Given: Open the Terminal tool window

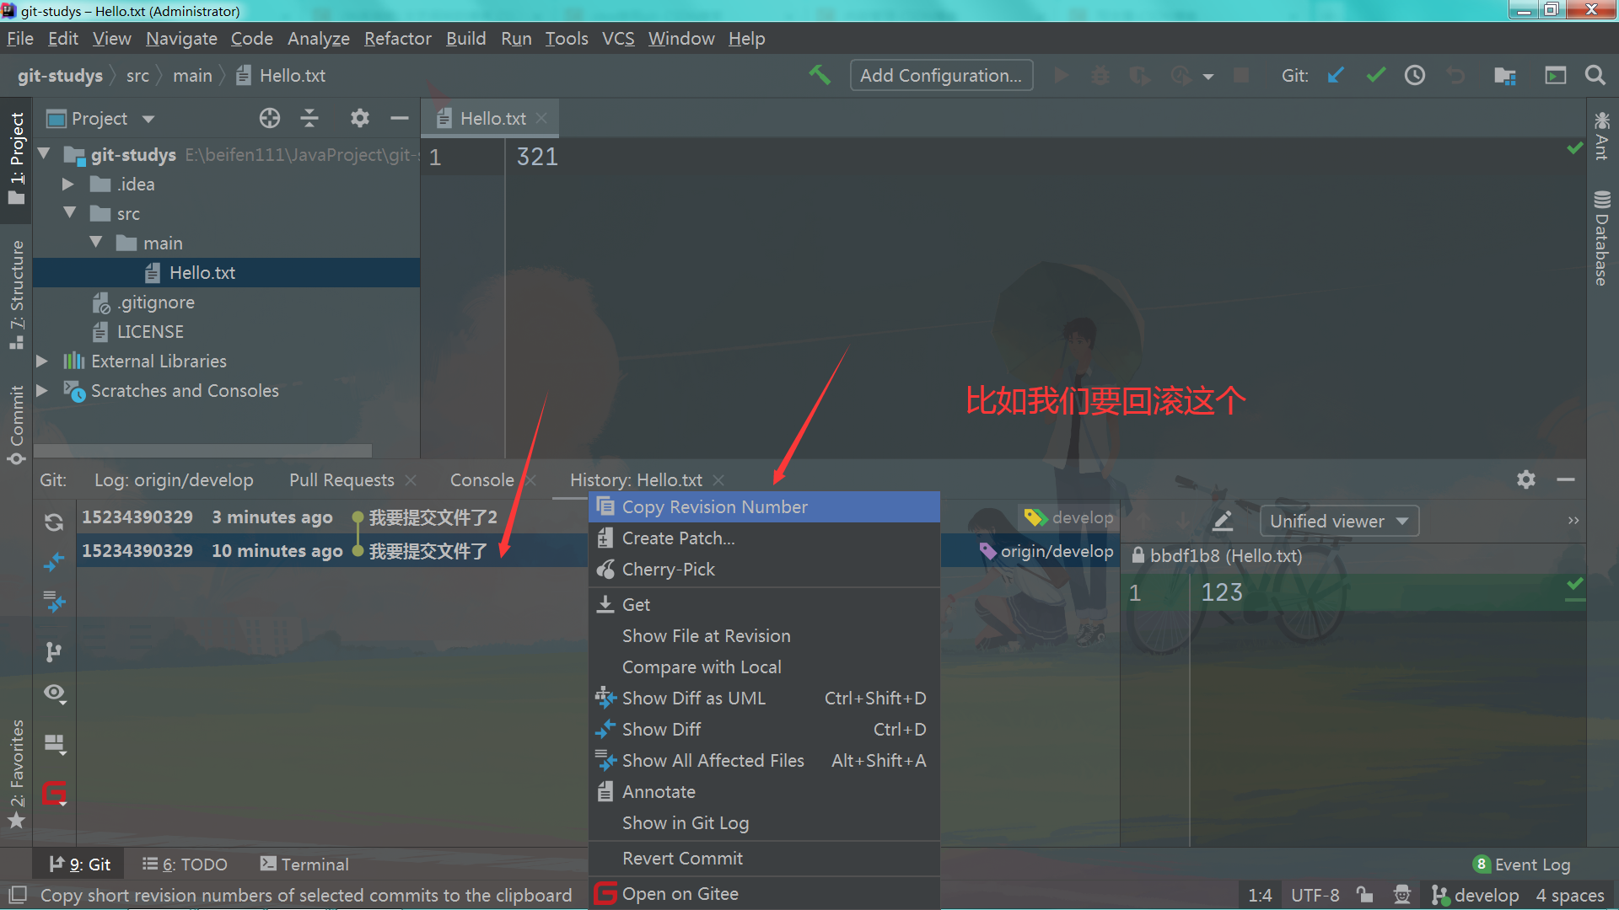Looking at the screenshot, I should coord(304,864).
